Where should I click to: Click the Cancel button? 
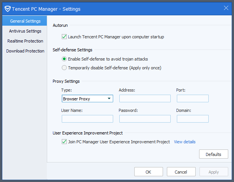[x=181, y=172]
